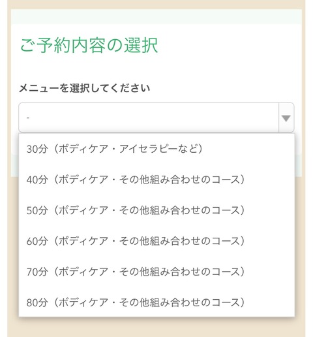
Task: Click the メニューを選択してください label
Action: (85, 88)
